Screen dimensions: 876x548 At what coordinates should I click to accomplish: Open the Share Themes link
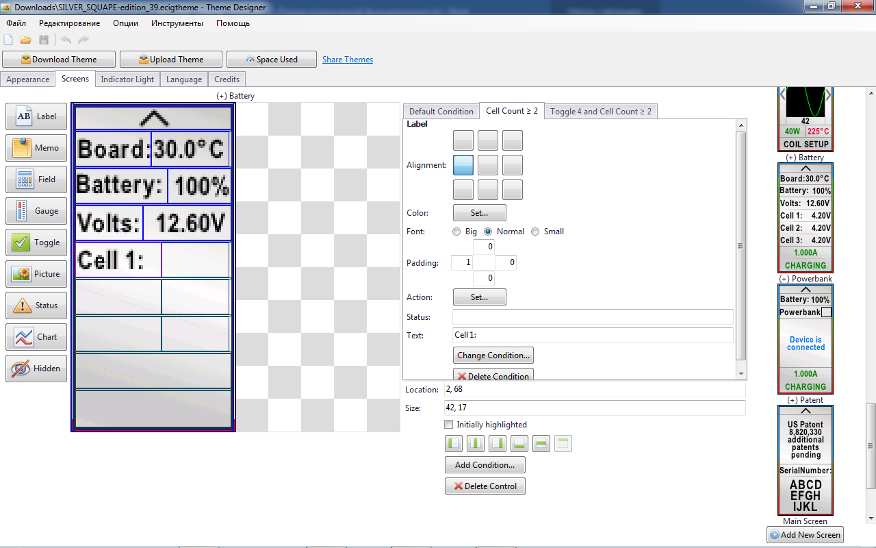pyautogui.click(x=348, y=60)
